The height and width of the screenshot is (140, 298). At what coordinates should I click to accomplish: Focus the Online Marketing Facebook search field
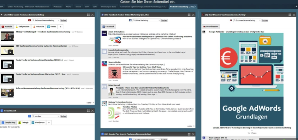146,20
